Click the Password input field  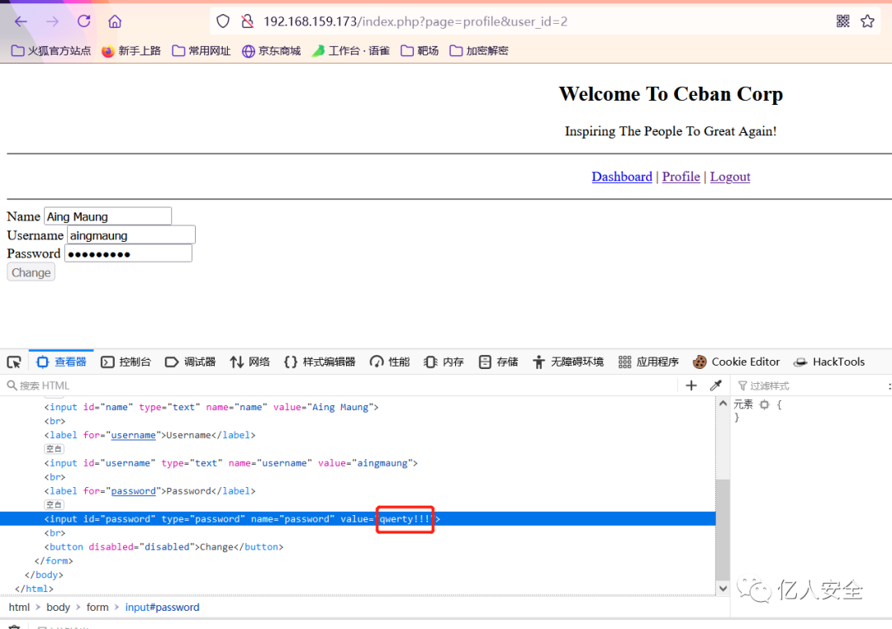pyautogui.click(x=128, y=253)
